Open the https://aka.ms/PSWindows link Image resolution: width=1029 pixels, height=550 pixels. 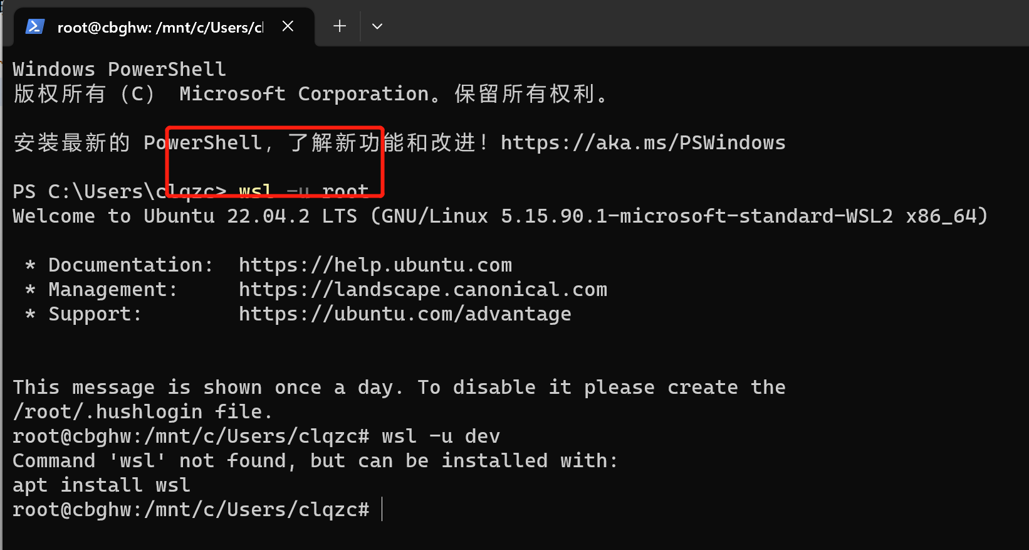pyautogui.click(x=643, y=143)
